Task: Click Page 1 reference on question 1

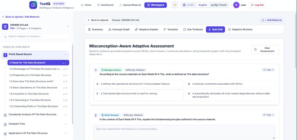Action: [268, 70]
